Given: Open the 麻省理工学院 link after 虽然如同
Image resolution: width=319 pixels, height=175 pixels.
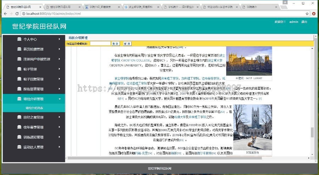Looking at the screenshot, I should coord(170,78).
